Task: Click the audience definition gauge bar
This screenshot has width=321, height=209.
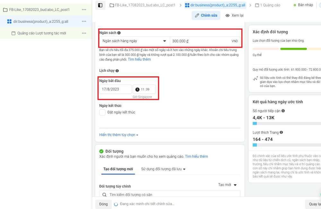Action: pyautogui.click(x=287, y=49)
